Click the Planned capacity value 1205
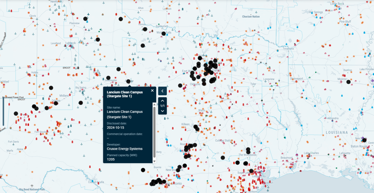Image resolution: width=374 pixels, height=193 pixels. 111,159
